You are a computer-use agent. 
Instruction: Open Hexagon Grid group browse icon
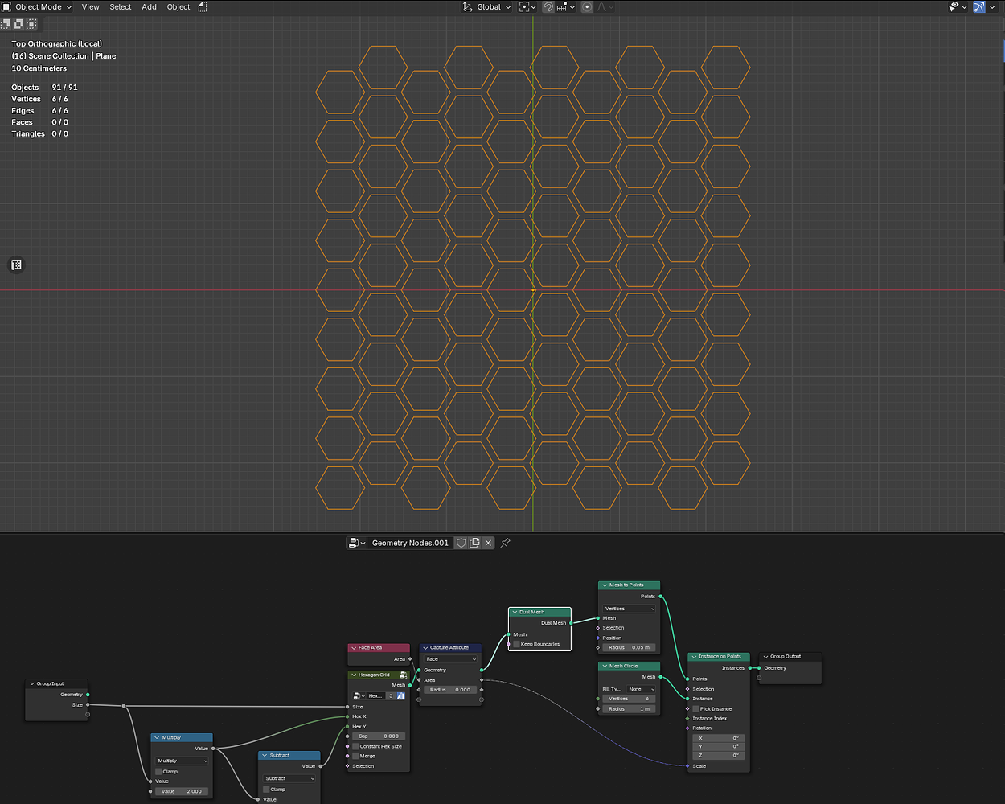coord(359,695)
